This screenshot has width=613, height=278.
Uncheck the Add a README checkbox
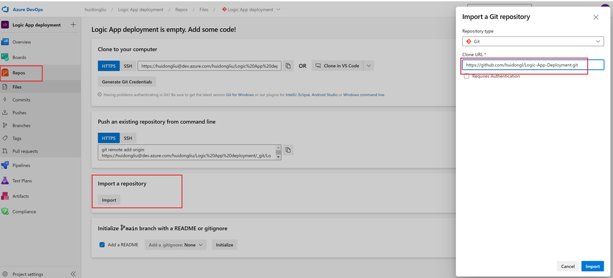coord(102,245)
